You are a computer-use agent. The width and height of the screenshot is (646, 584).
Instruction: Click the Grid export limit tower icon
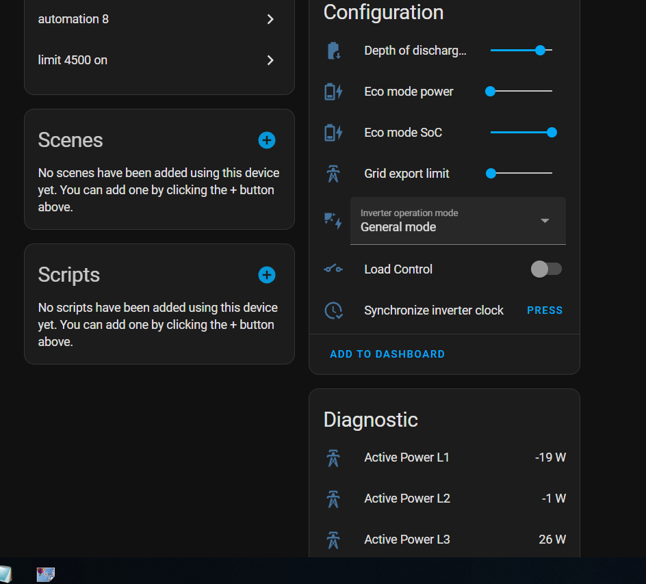point(333,174)
